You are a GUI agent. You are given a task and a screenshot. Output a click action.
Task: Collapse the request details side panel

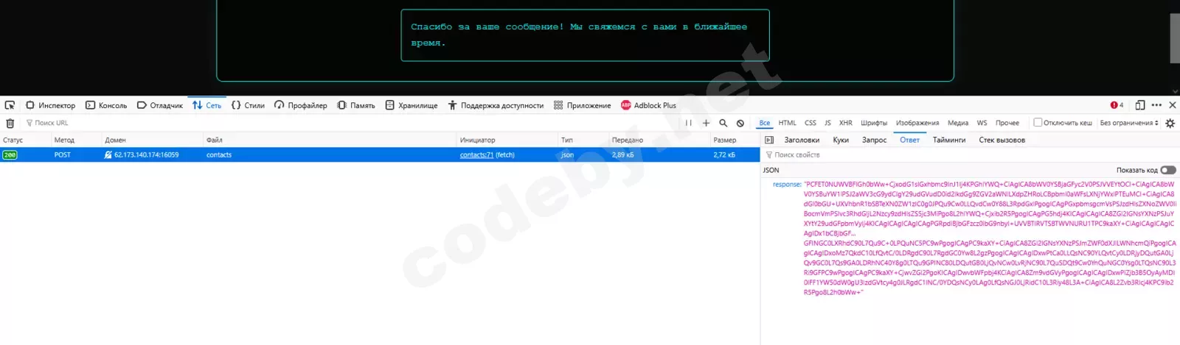click(769, 140)
